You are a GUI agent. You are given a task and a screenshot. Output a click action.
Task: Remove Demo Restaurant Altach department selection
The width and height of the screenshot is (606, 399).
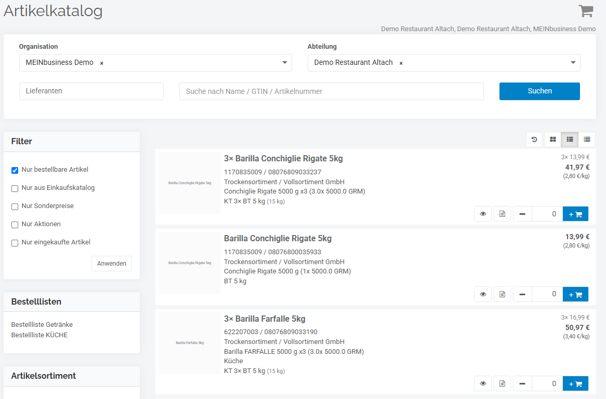(x=401, y=63)
